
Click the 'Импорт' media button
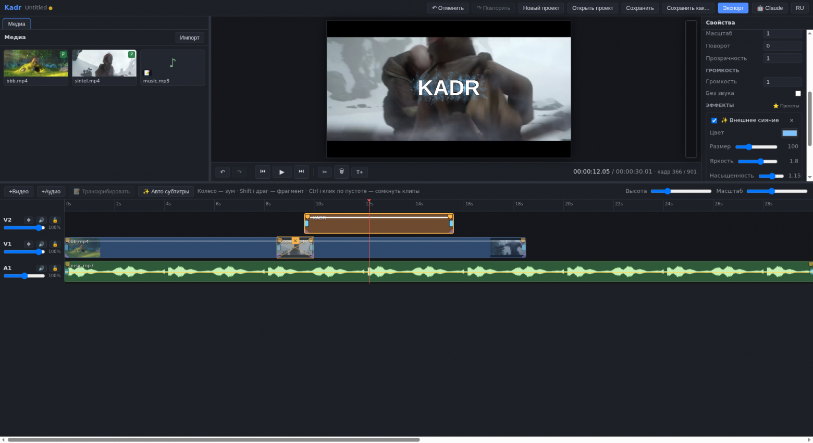coord(190,38)
